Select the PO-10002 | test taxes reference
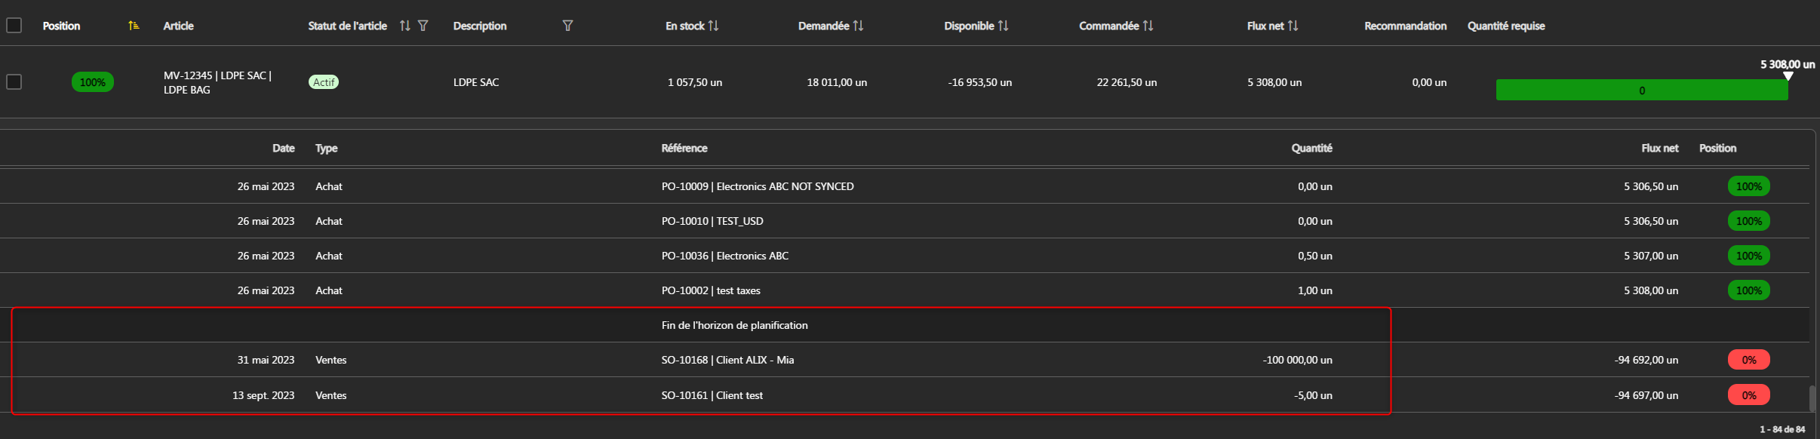1820x439 pixels. coord(711,290)
